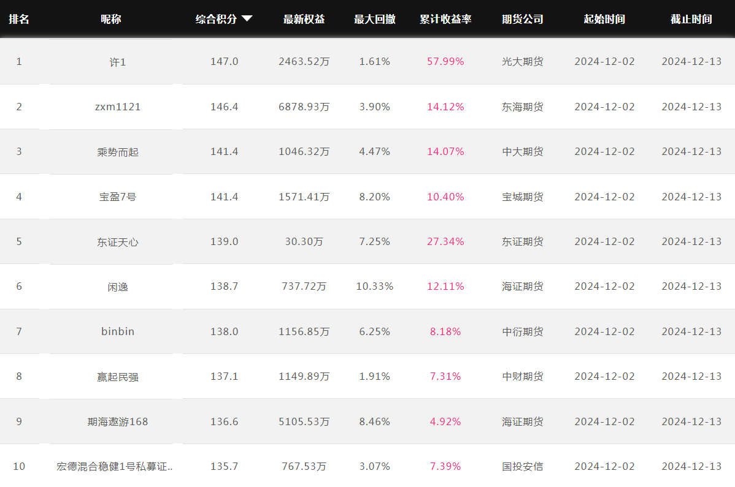Viewport: 735px width, 487px height.
Task: Open the nickname 宝盈7号
Action: pyautogui.click(x=118, y=197)
